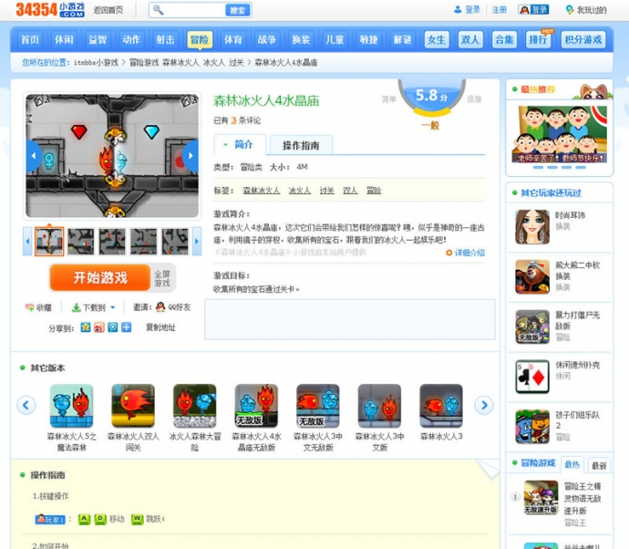Open the 益智 nav category
This screenshot has width=629, height=549.
(x=98, y=40)
